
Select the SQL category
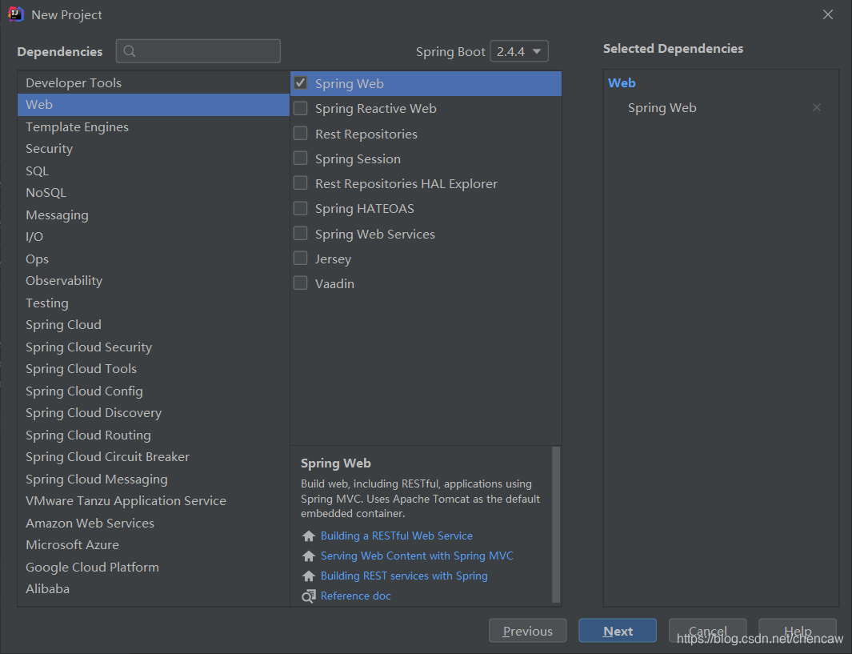[x=154, y=171]
